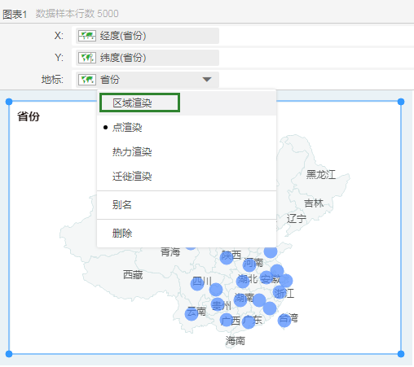This screenshot has height=367, width=414.
Task: Collapse the 省份 field dropdown arrow
Action: click(207, 80)
